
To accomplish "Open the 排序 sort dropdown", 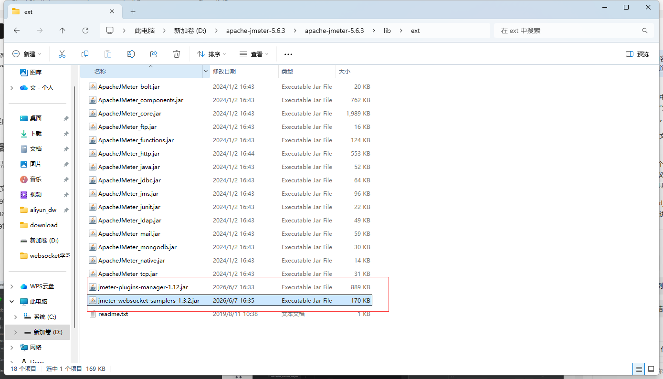I will coord(211,54).
